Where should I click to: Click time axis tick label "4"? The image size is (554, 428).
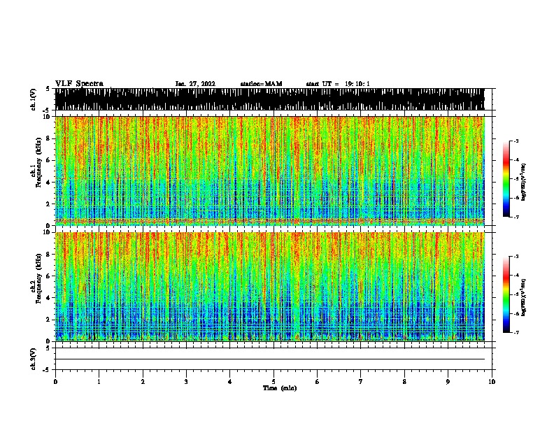pyautogui.click(x=230, y=382)
